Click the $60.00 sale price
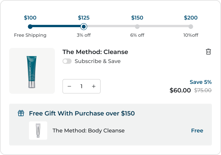The height and width of the screenshot is (155, 221). click(x=180, y=90)
